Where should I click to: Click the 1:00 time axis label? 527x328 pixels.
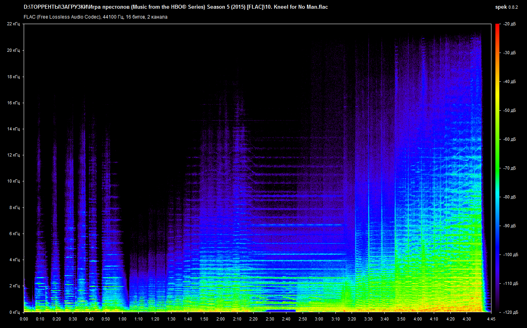(x=122, y=319)
